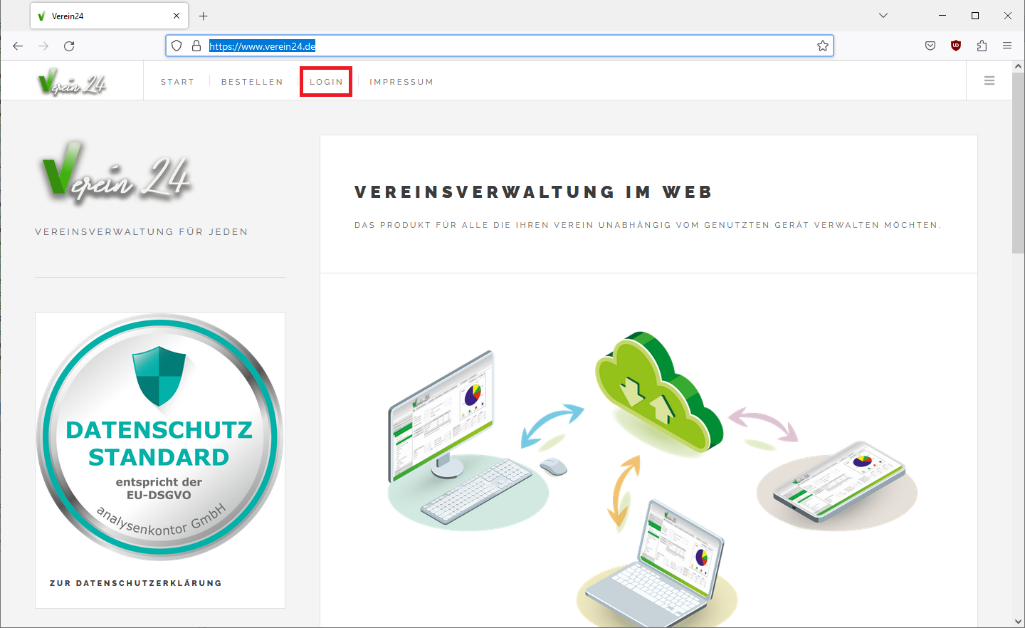Open the Firefox application menu icon
Viewport: 1025px width, 628px height.
tap(1007, 46)
